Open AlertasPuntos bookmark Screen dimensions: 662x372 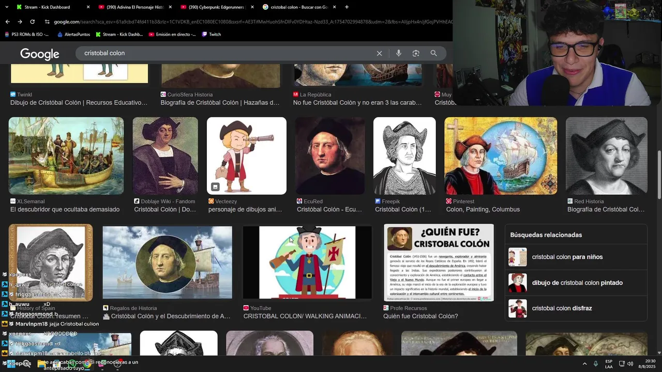pos(73,35)
